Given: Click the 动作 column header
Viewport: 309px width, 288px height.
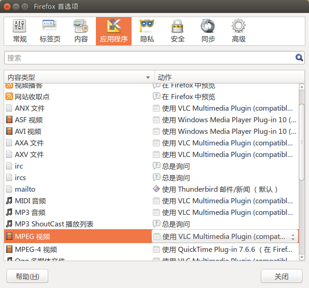Looking at the screenshot, I should pos(230,77).
